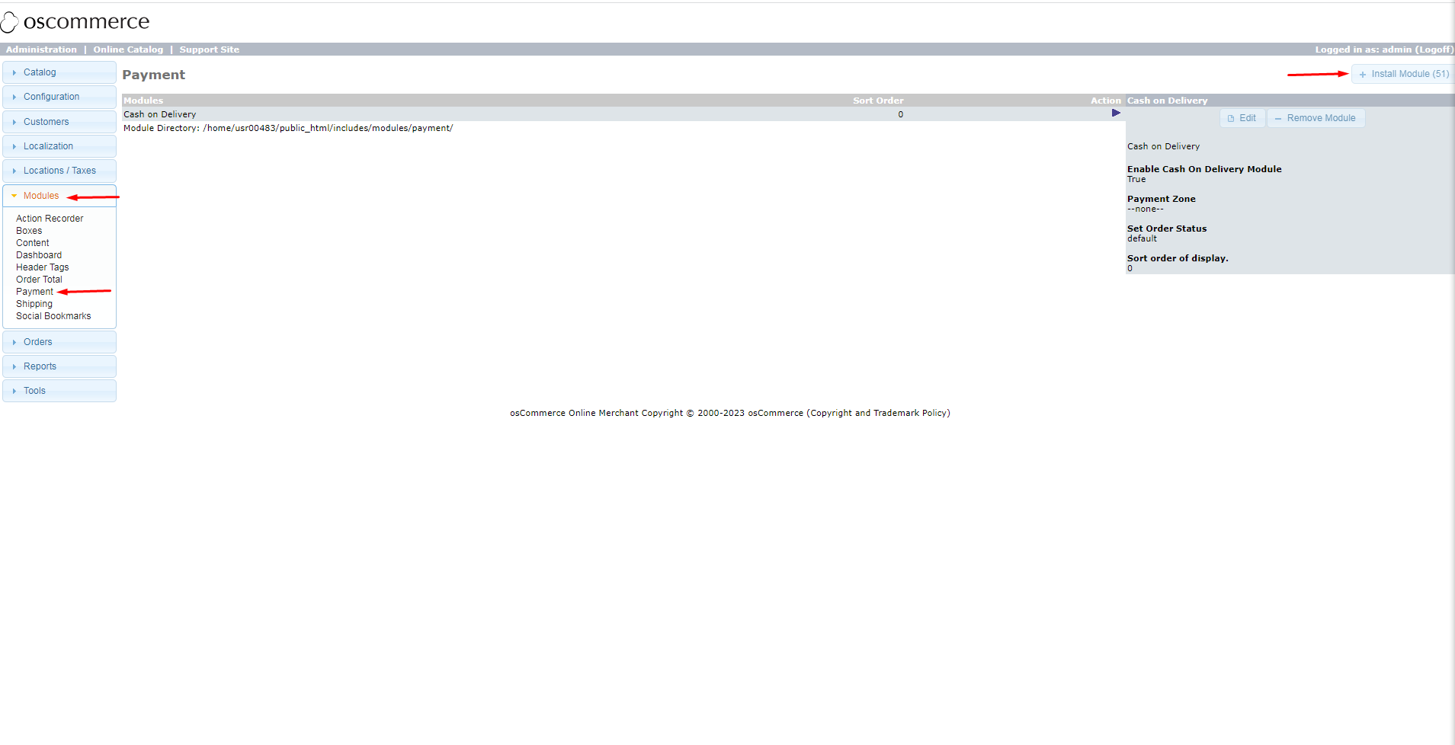Open Dashboard modules
Image resolution: width=1455 pixels, height=745 pixels.
pos(39,255)
